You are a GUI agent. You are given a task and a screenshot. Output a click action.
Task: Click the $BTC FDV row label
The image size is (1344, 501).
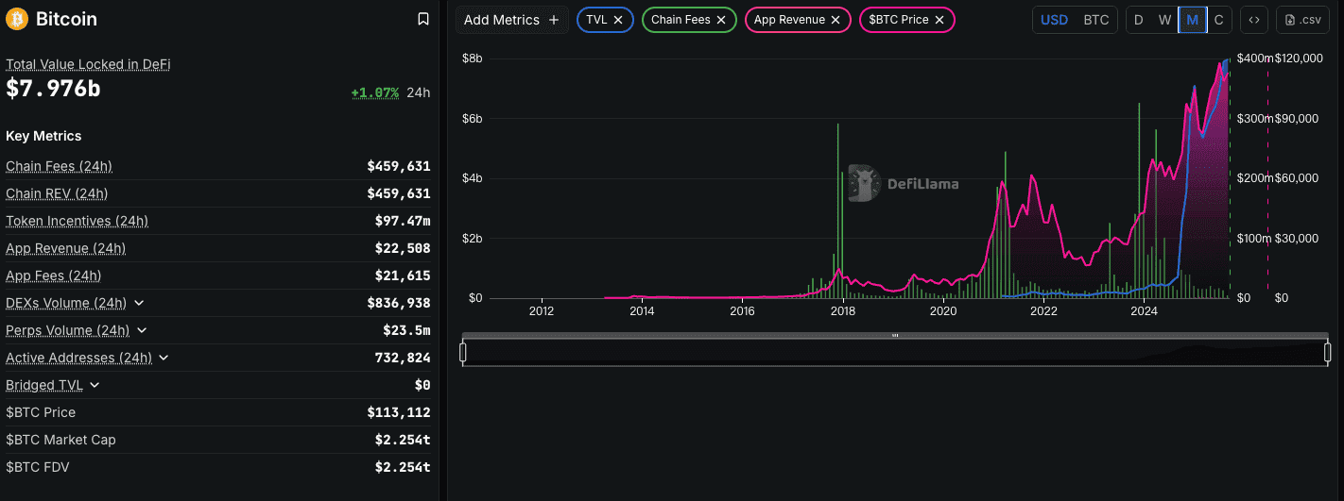38,467
